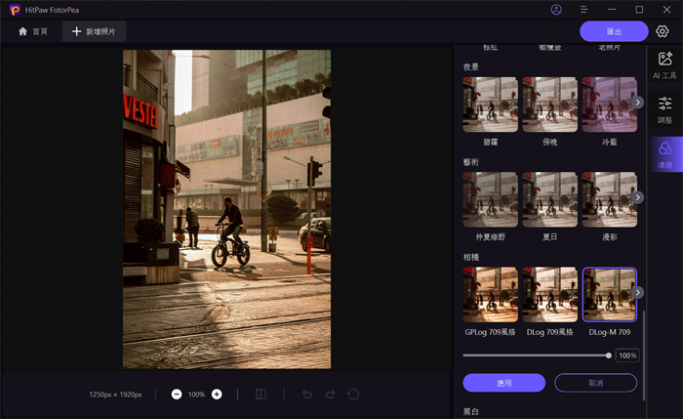Open the hamburger menu in title bar
683x419 pixels.
[584, 10]
